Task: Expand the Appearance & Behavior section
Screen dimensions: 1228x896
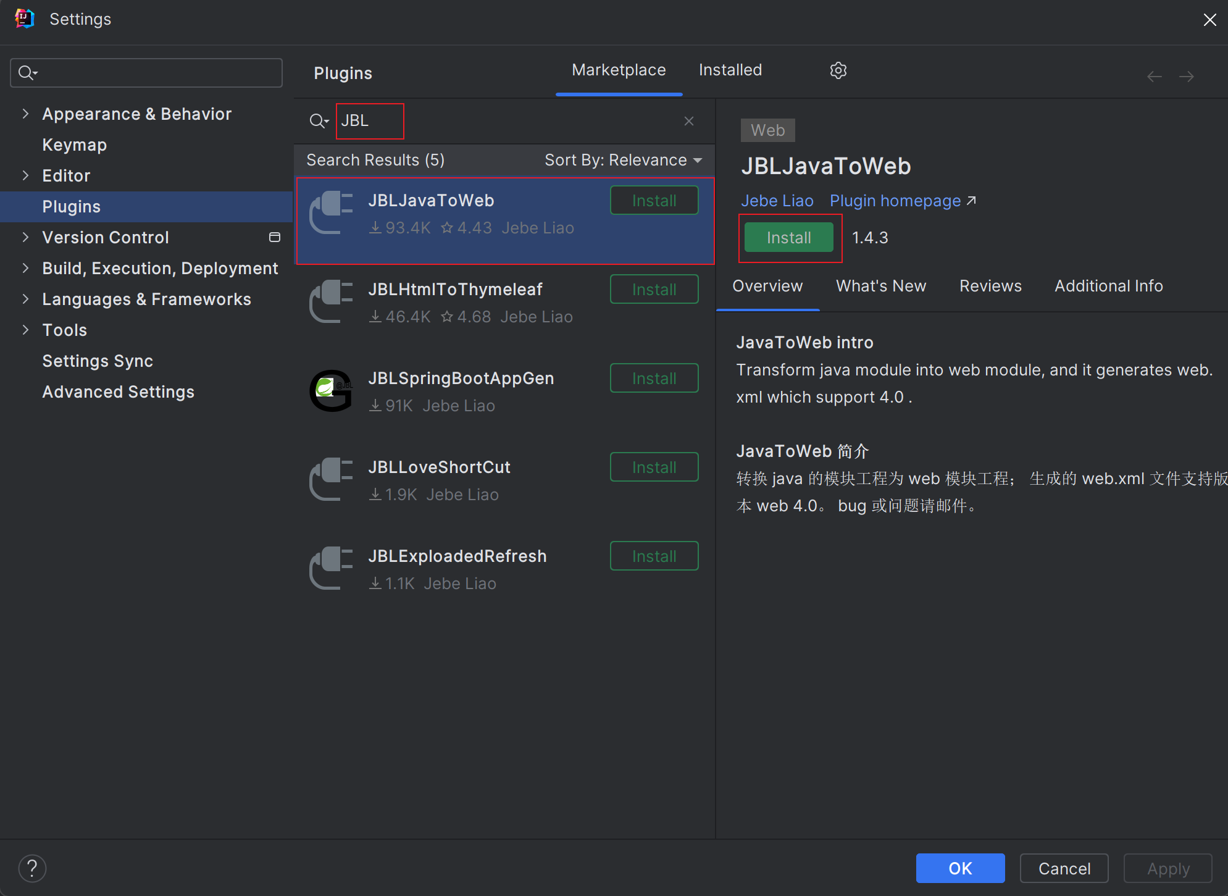Action: (25, 114)
